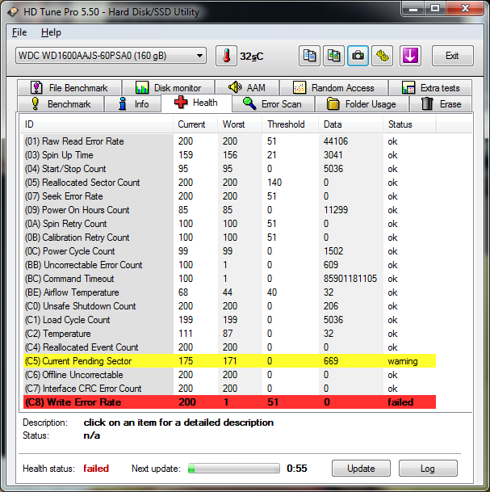Screen dimensions: 490x492
Task: Open the Help menu
Action: pos(51,32)
